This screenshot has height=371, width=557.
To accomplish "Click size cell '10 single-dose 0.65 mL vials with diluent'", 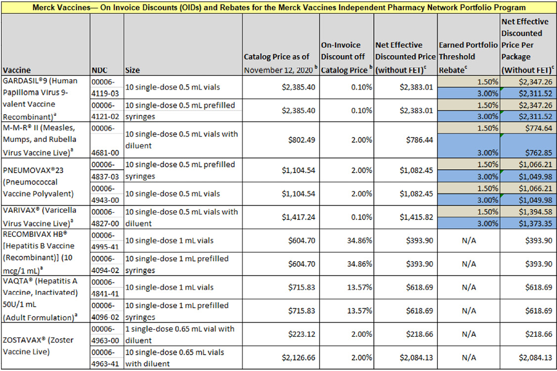I will 183,358.
